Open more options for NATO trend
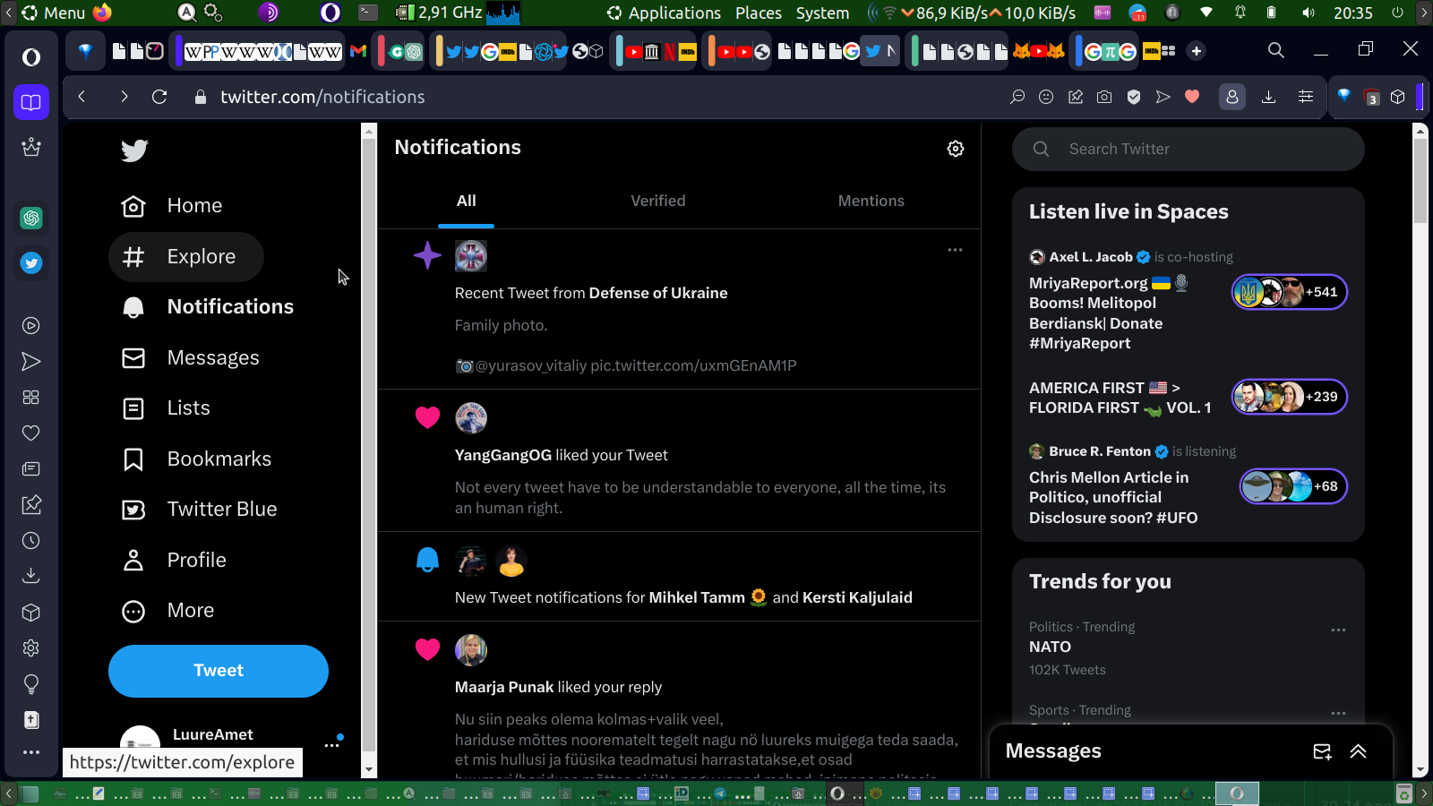Screen dimensions: 1433x806 coord(1338,630)
